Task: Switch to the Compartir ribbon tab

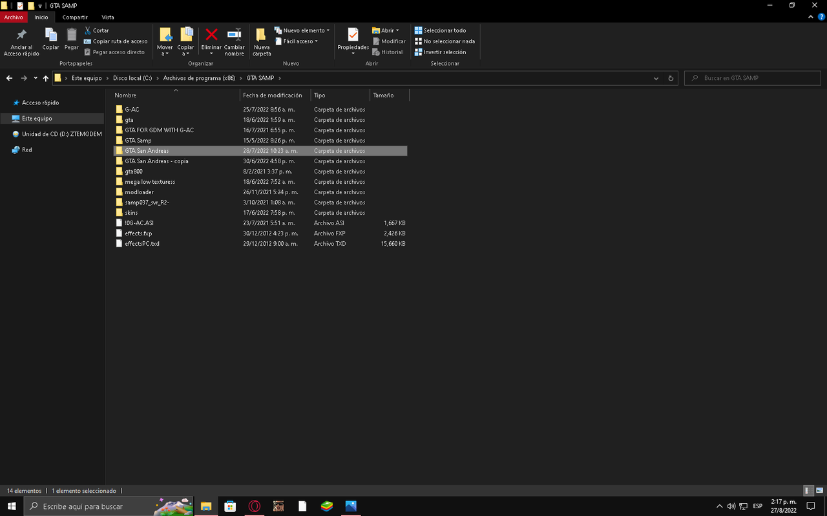Action: [75, 17]
